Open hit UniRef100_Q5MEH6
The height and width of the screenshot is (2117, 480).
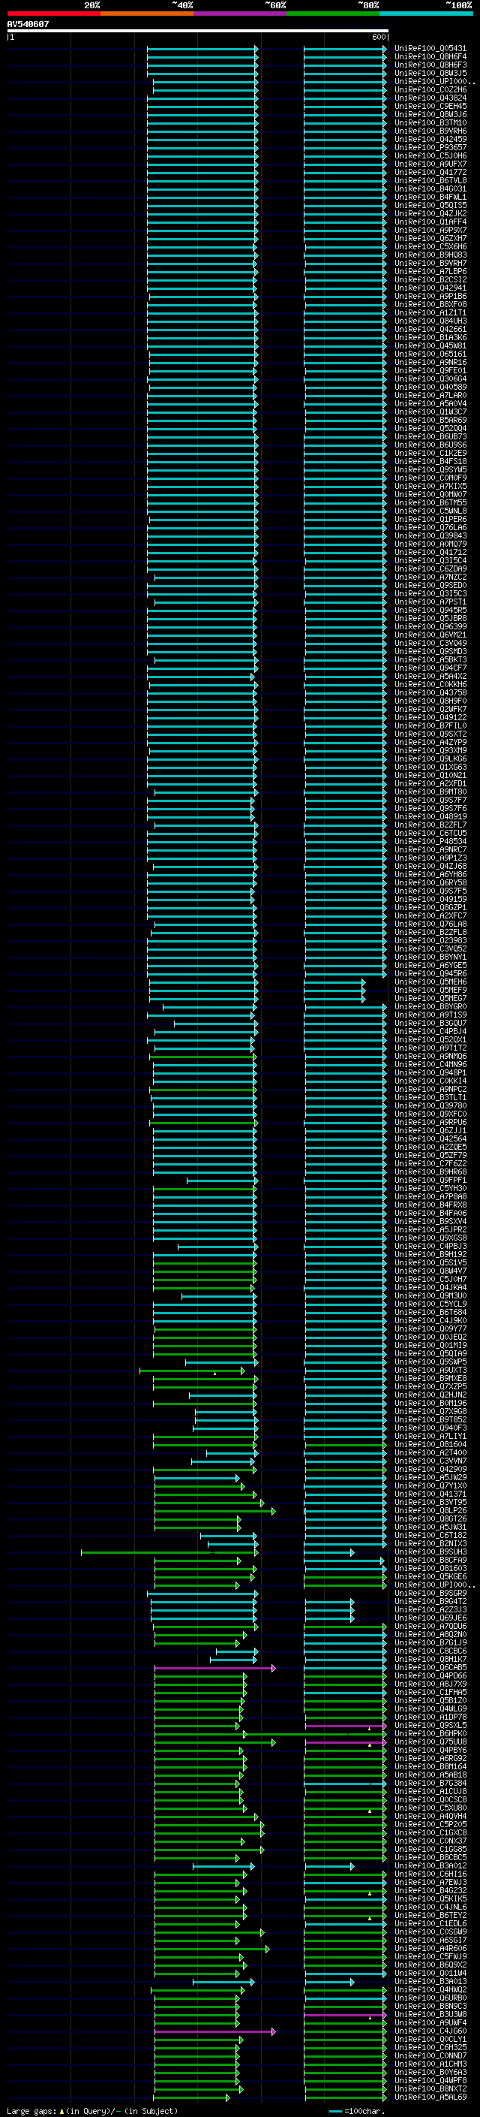430,982
